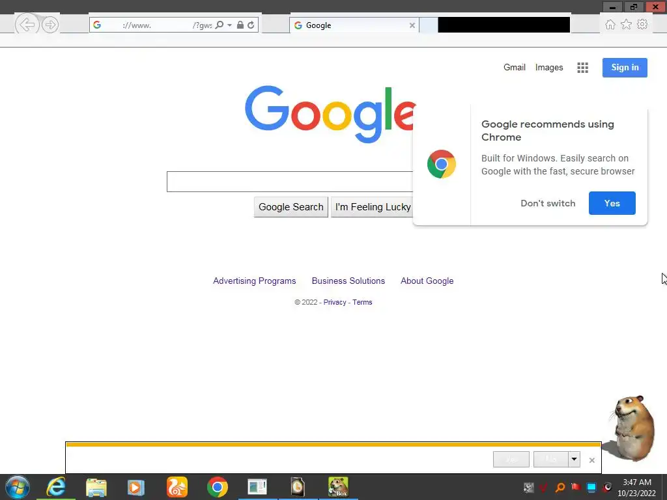Open UC Browser from the taskbar
Screen dimensions: 667x500
pos(177,487)
